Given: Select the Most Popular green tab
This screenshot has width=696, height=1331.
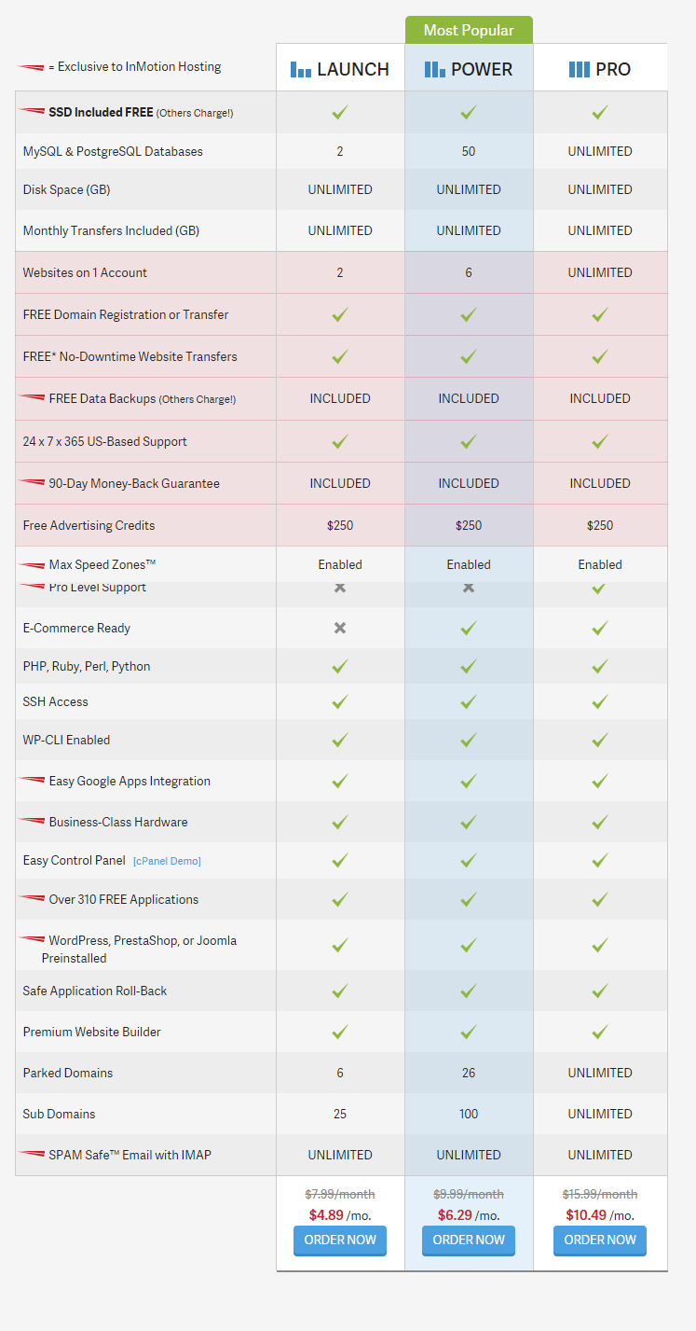Looking at the screenshot, I should click(x=469, y=30).
